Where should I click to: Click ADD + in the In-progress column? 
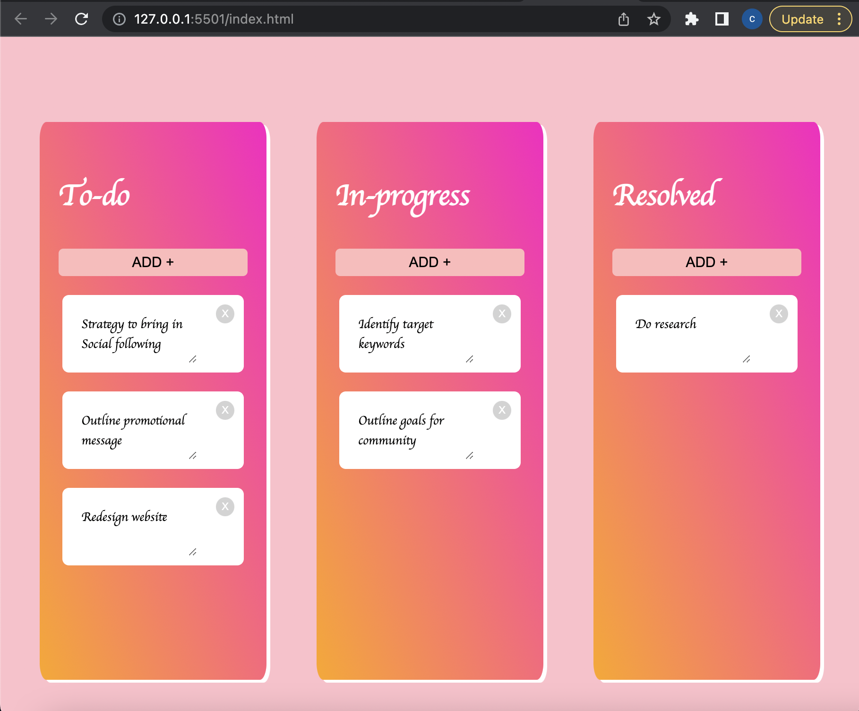coord(429,262)
